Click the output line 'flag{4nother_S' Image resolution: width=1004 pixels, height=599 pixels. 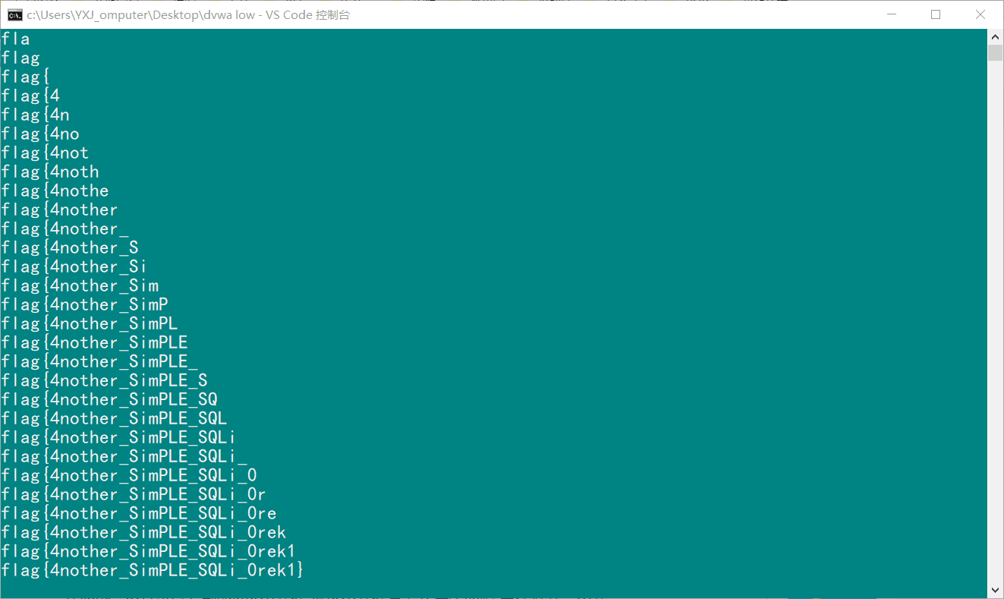(x=70, y=247)
